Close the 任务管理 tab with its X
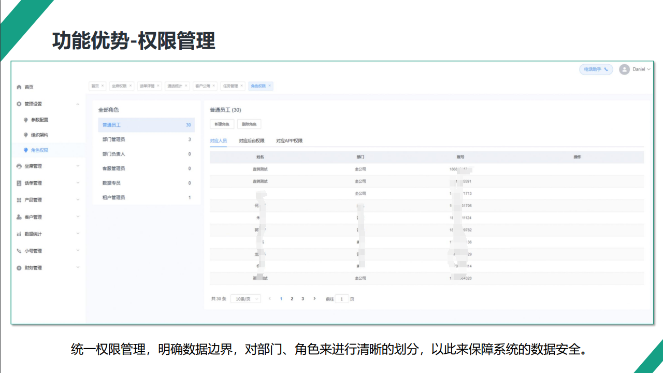 (242, 86)
